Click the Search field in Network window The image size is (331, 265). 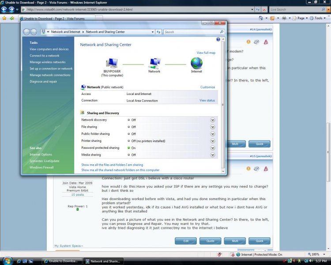pyautogui.click(x=192, y=32)
